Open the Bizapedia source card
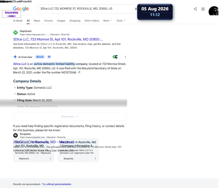This screenshot has height=188, width=221. pos(78,150)
